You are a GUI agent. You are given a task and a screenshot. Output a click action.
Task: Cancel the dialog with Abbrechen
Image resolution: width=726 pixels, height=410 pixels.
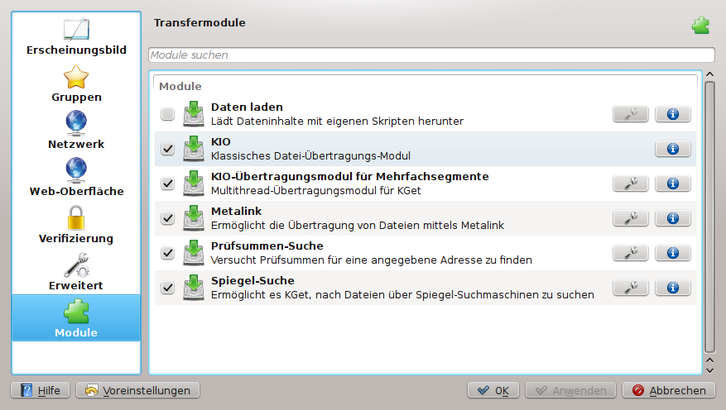(669, 391)
